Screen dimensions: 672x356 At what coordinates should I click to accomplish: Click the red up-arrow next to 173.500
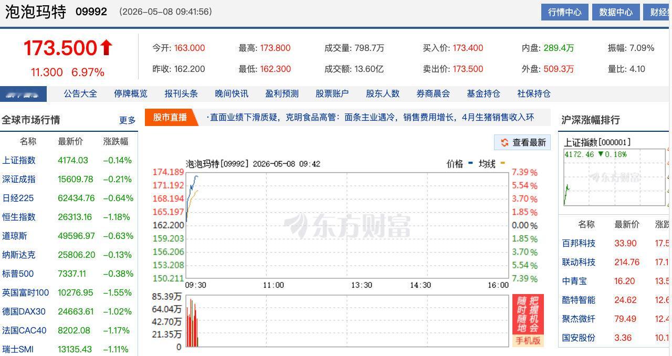(106, 48)
